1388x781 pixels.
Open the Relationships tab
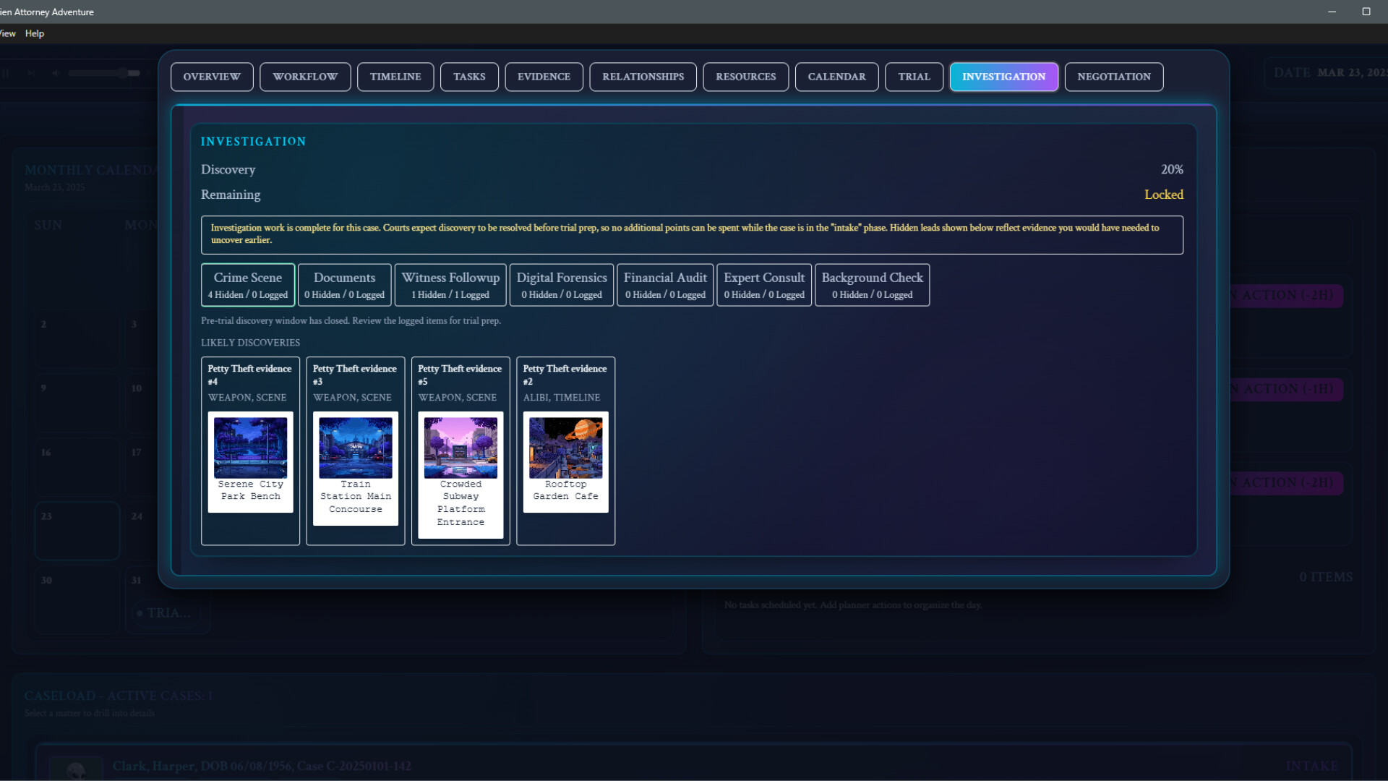pos(643,77)
